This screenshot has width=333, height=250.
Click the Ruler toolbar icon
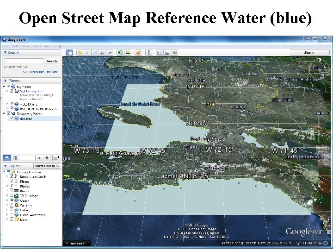(x=149, y=52)
